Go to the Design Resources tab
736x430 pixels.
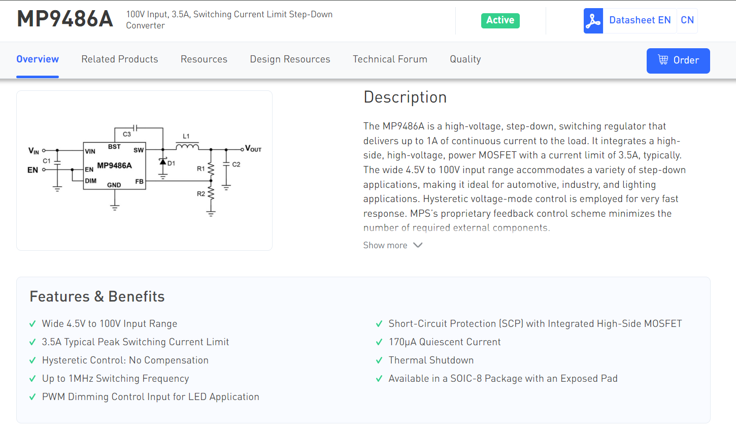pos(290,59)
